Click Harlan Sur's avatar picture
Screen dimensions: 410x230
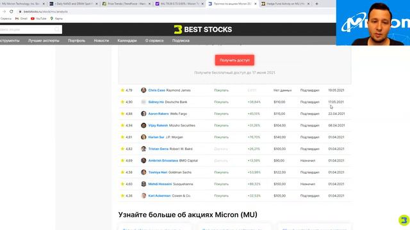point(143,137)
